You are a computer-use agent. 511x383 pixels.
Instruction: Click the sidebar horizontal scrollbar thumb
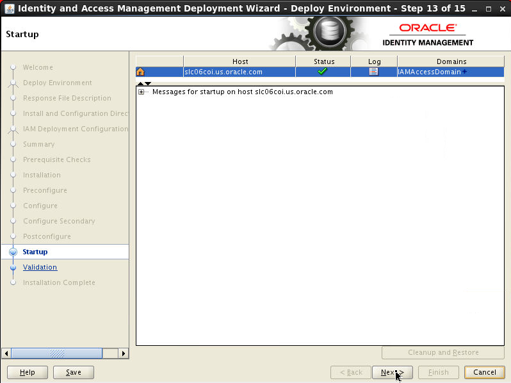point(57,354)
